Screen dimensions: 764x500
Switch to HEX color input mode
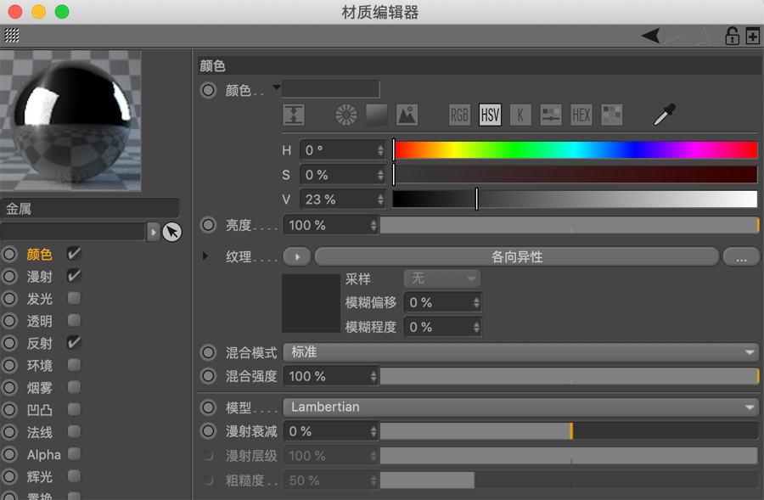[x=581, y=115]
